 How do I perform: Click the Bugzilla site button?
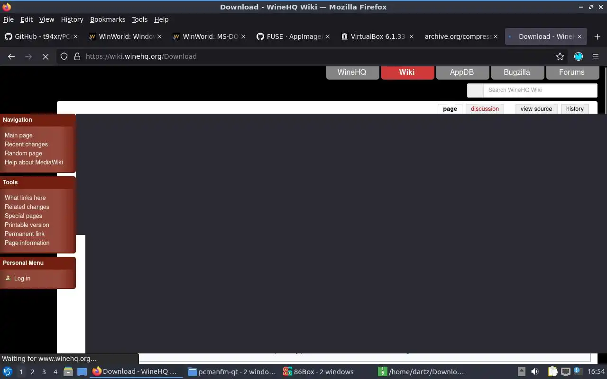517,72
